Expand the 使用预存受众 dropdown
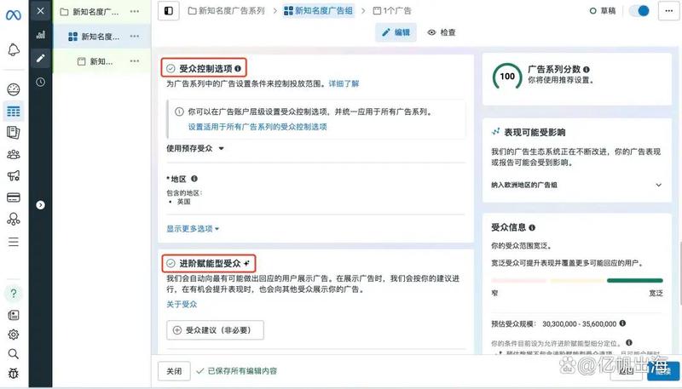682x389 pixels. coord(195,148)
